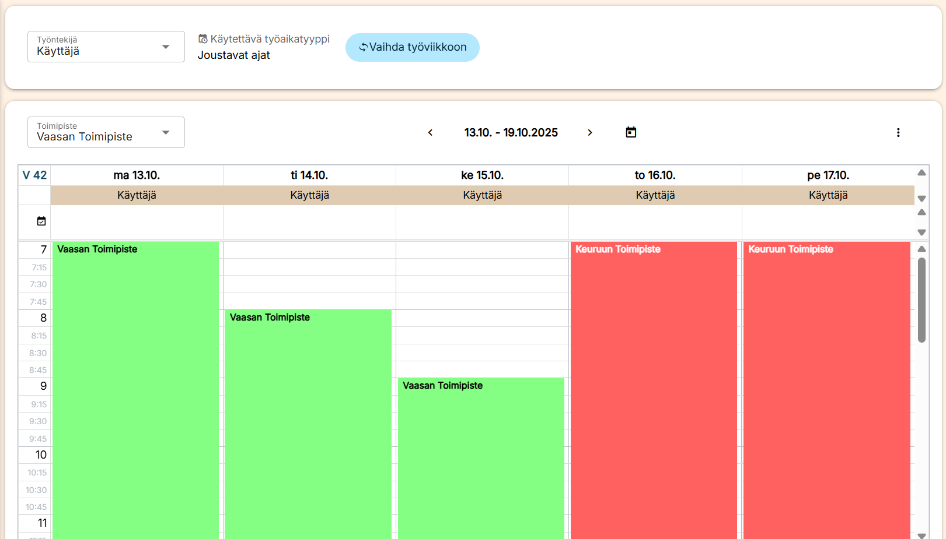Click the V 42 week number cell
This screenshot has height=539, width=946.
pyautogui.click(x=34, y=175)
